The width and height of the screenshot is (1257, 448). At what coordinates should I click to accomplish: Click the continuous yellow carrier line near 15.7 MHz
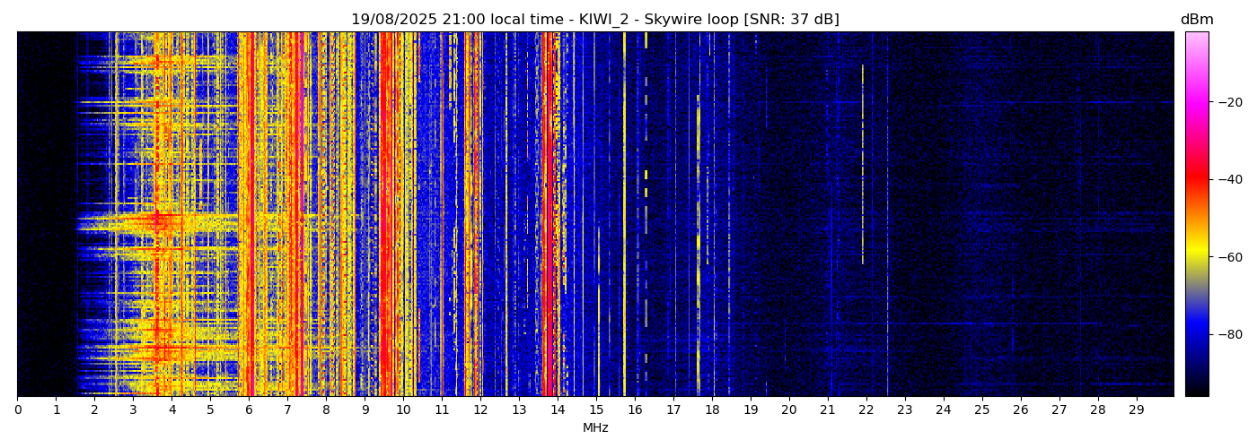(x=624, y=215)
